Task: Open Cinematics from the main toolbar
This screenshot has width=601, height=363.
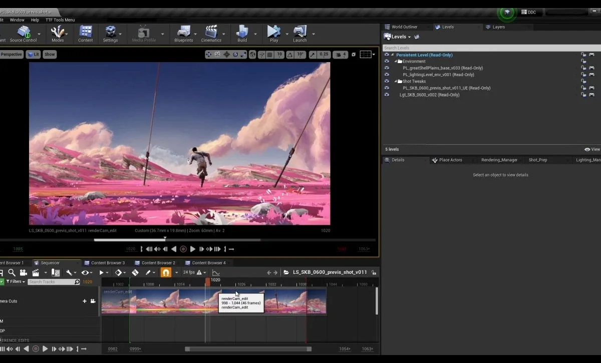Action: (211, 34)
